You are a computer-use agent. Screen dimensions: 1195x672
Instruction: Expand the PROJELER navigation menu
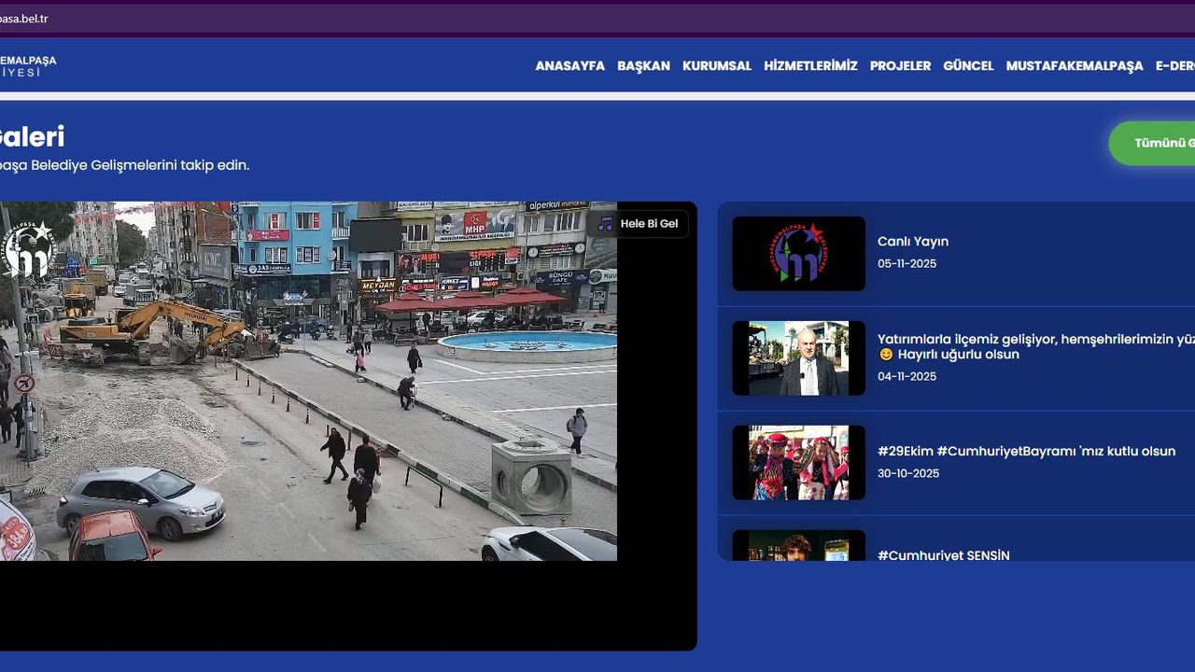(x=900, y=66)
